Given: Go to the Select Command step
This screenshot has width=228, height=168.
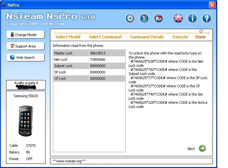Looking at the screenshot, I should click(105, 37).
